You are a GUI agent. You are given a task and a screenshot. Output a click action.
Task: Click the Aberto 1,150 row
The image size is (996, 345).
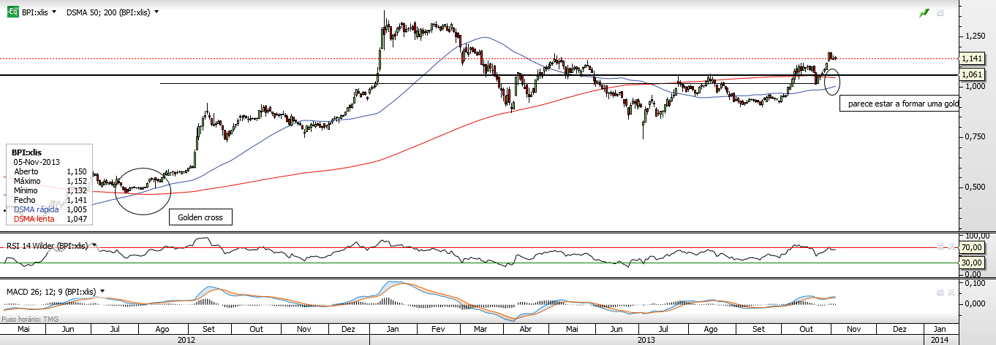click(50, 171)
